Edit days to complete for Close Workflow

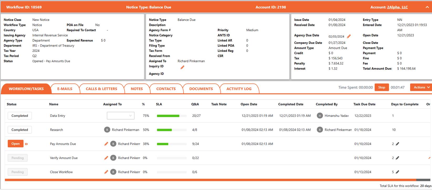tap(397, 172)
